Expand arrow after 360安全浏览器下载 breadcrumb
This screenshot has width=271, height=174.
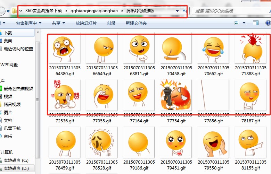[x=66, y=11]
